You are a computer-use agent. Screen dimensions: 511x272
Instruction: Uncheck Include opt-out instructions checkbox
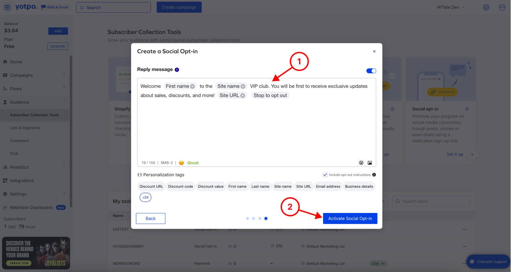click(325, 175)
